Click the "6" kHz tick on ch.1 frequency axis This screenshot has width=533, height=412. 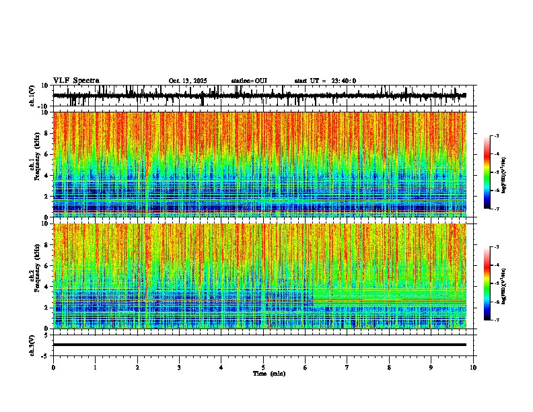(47, 155)
